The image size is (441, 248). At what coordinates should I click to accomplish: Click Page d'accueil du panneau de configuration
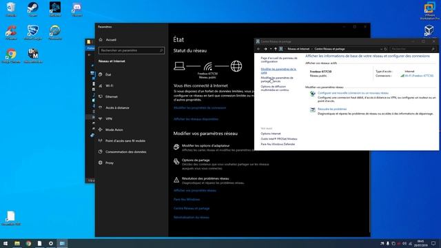click(x=278, y=60)
